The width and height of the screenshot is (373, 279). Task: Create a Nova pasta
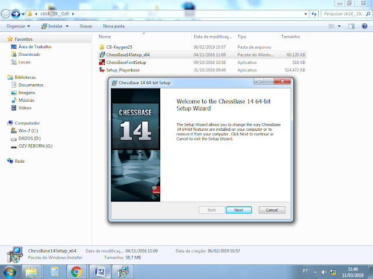(114, 26)
